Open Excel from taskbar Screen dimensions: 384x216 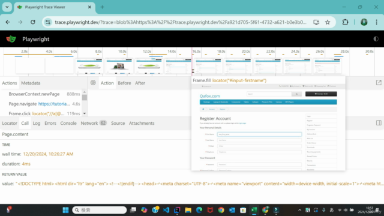coord(254,210)
